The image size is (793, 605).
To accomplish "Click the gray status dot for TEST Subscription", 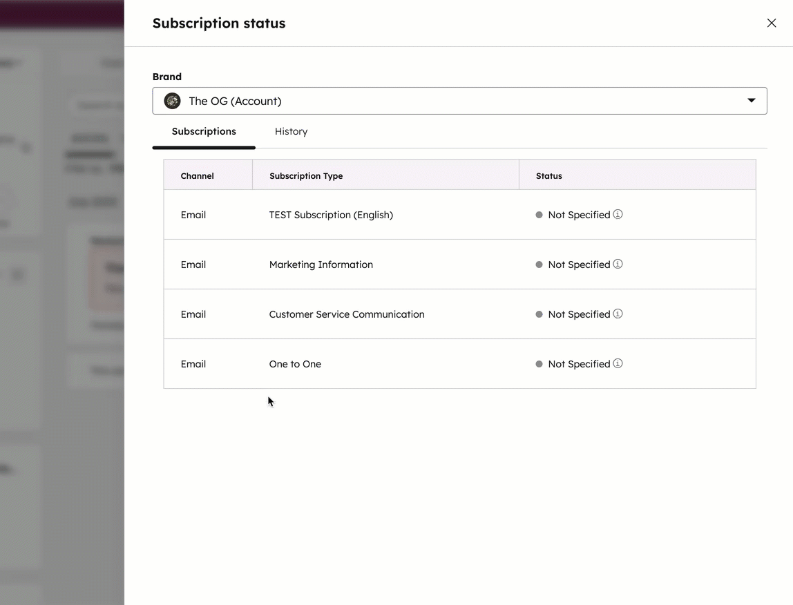I will [539, 214].
